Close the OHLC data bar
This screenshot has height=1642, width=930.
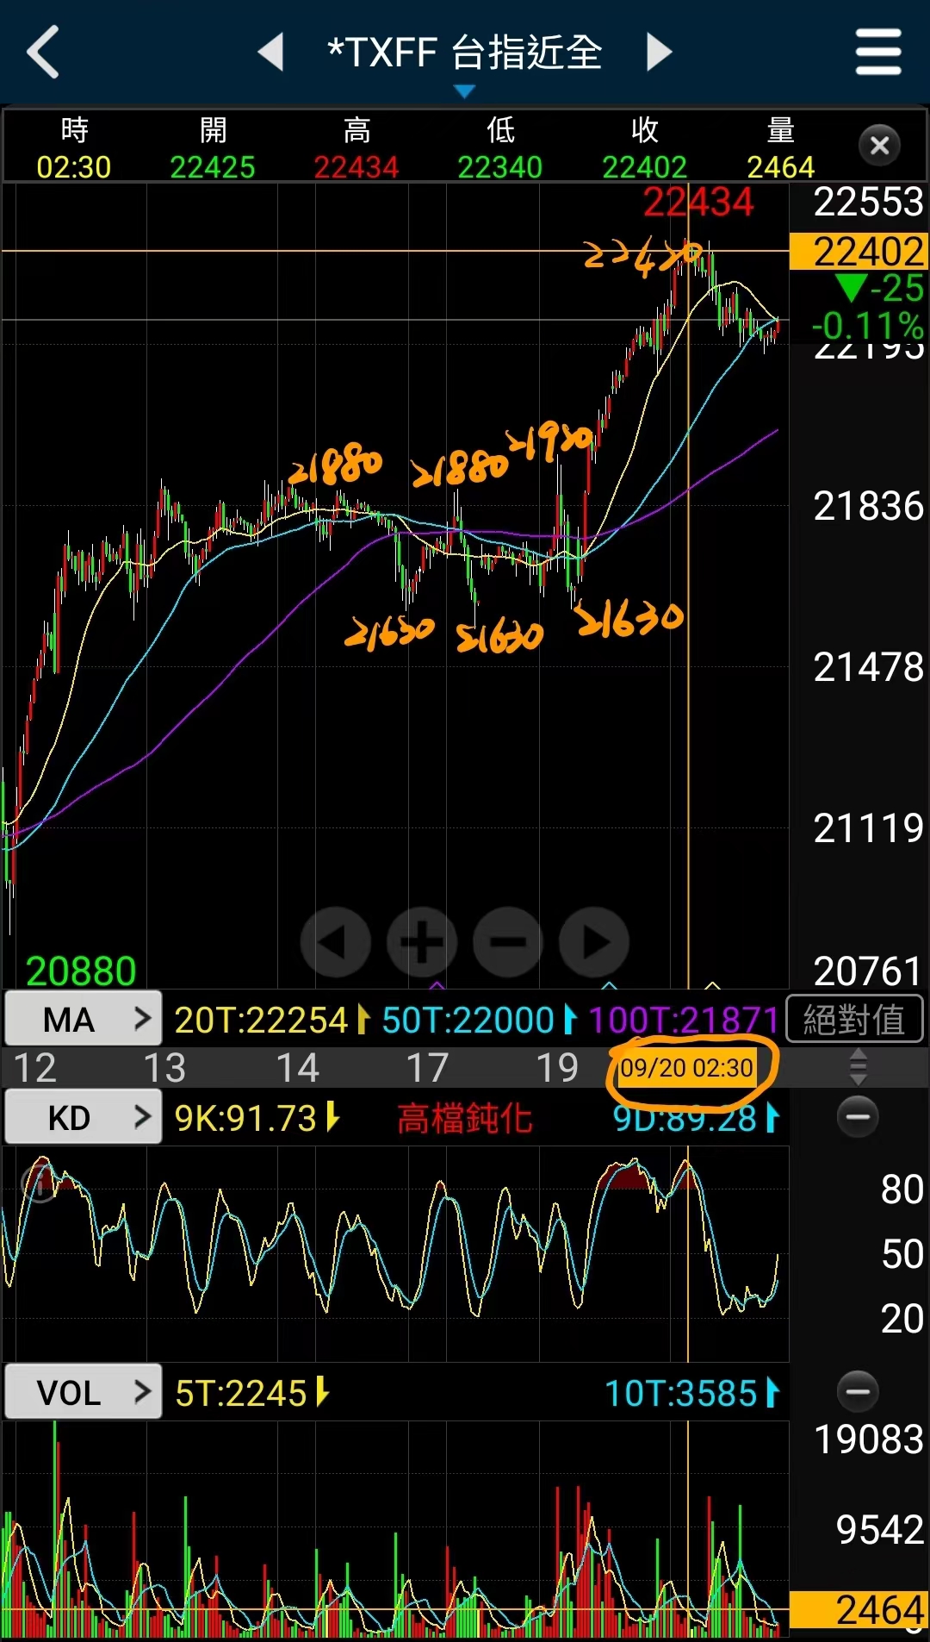pyautogui.click(x=879, y=146)
